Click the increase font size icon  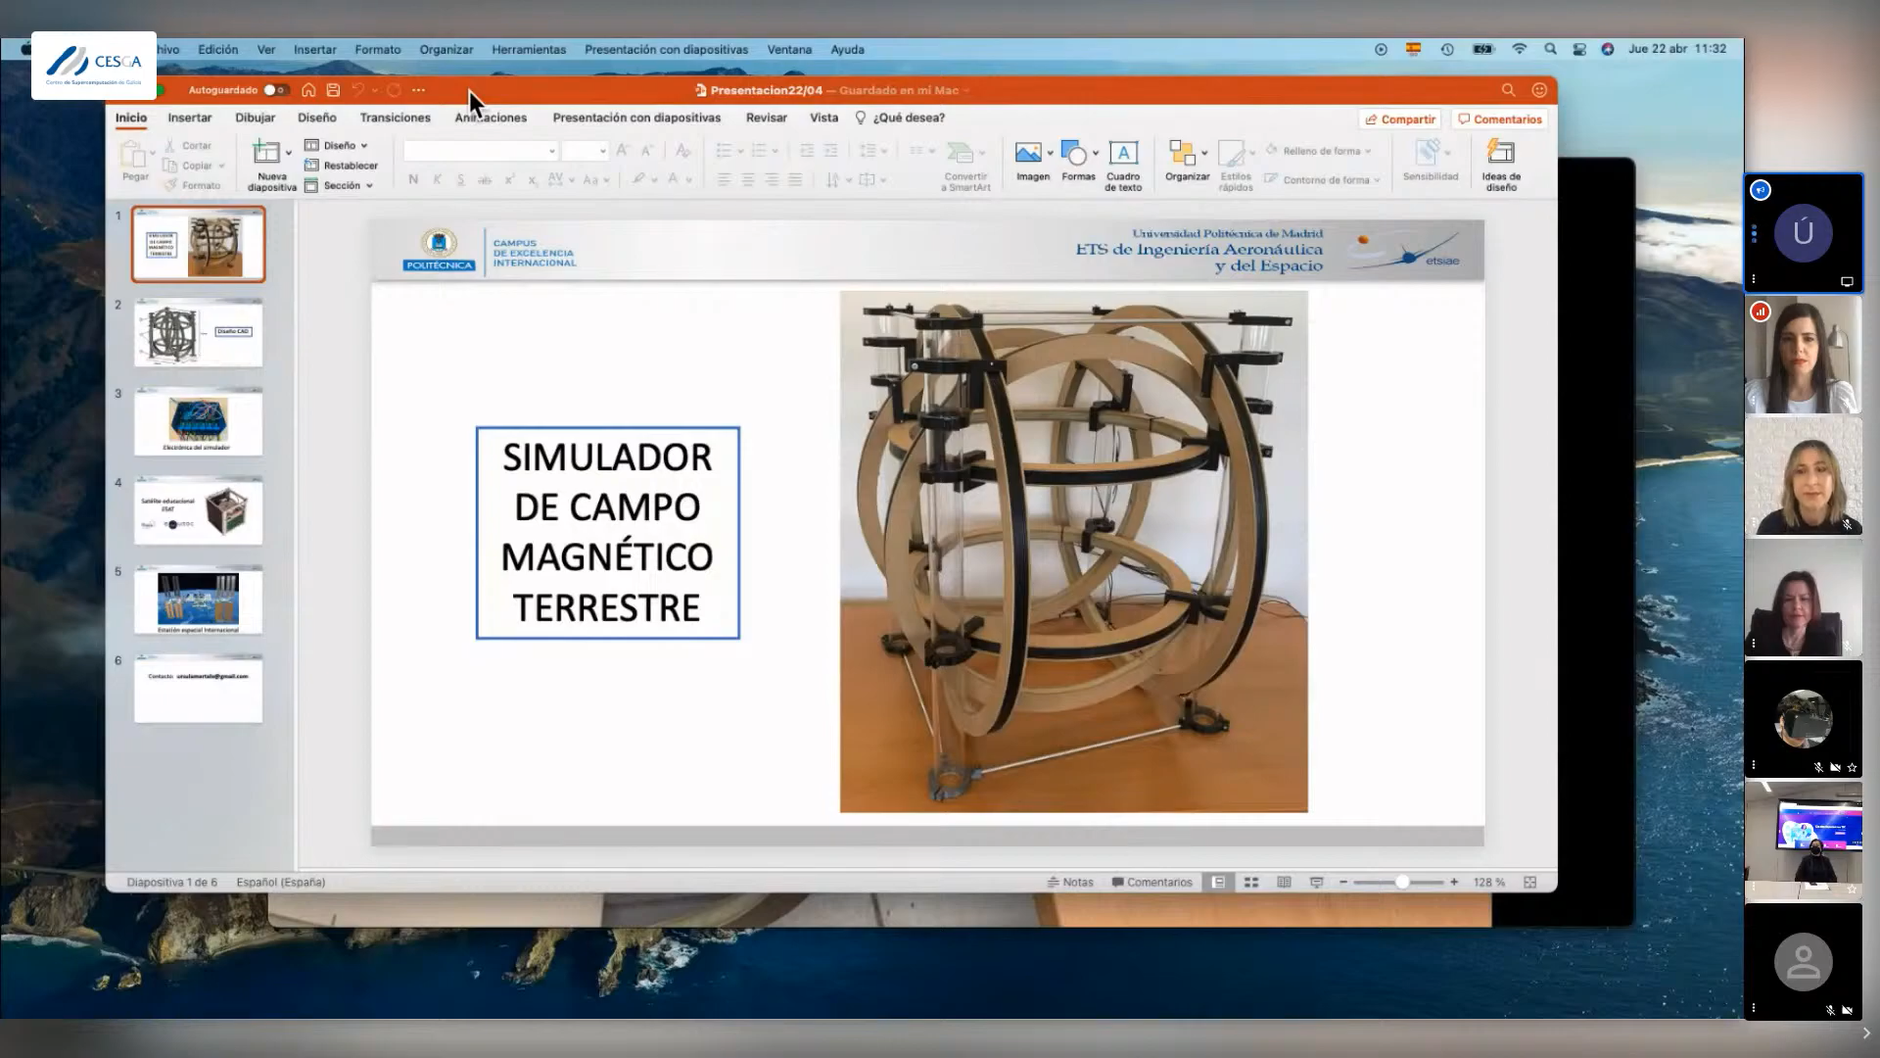pyautogui.click(x=622, y=151)
